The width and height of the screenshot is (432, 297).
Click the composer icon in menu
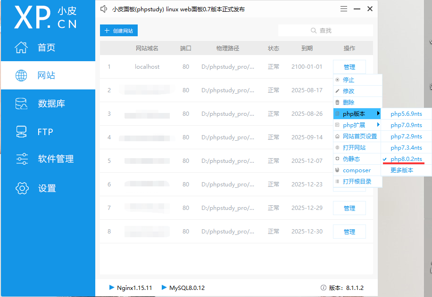[x=337, y=170]
